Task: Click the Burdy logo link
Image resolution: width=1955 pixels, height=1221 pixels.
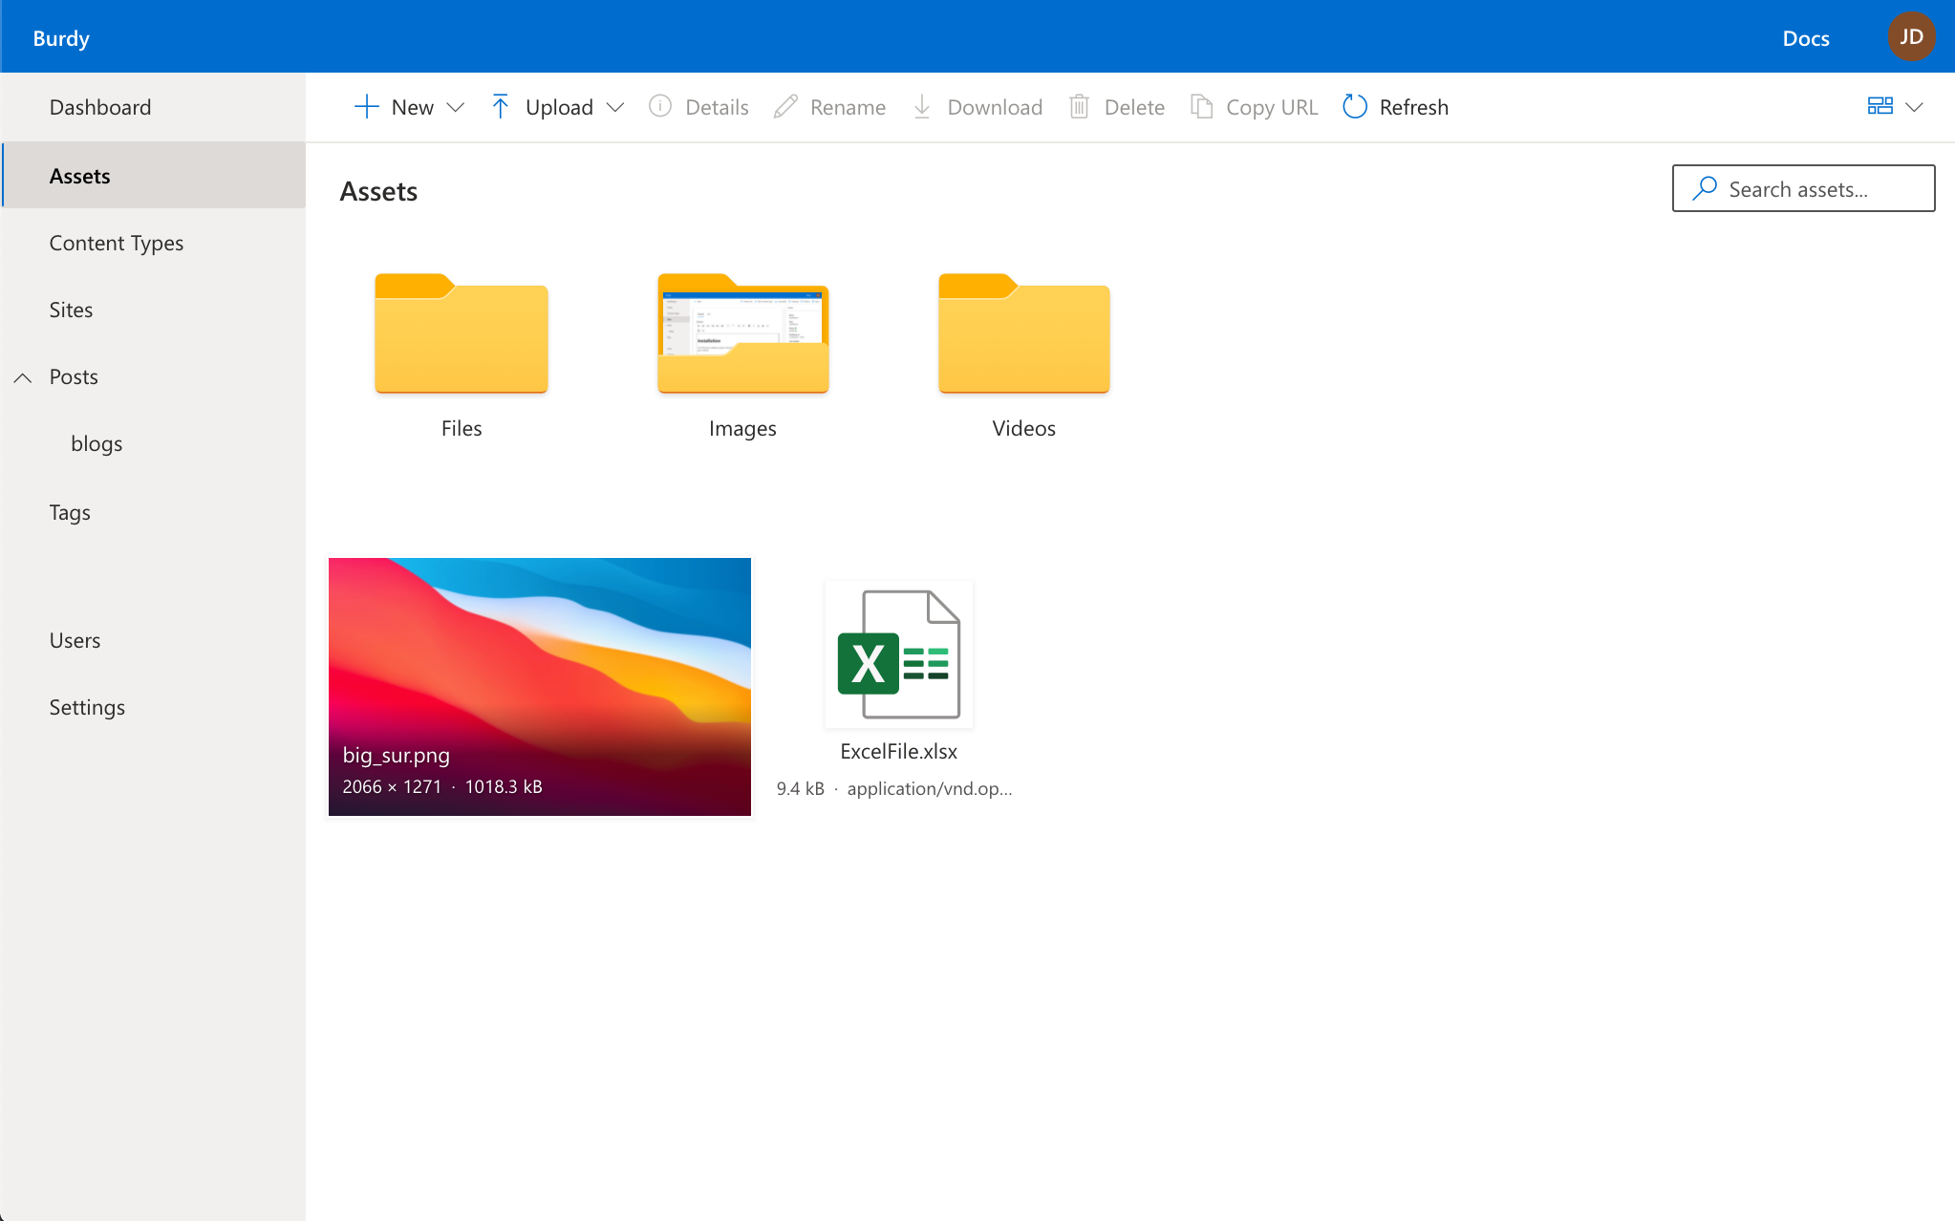Action: pos(61,38)
